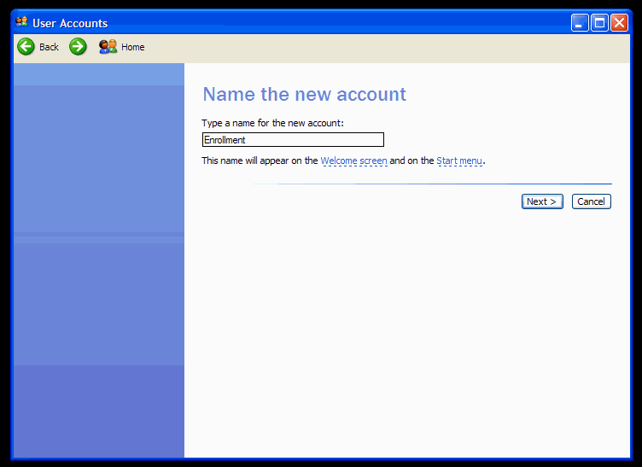Maximize the User Accounts window
This screenshot has height=467, width=642.
(x=599, y=23)
